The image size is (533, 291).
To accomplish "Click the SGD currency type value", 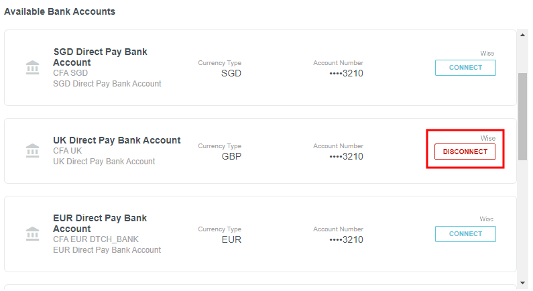I will point(231,73).
